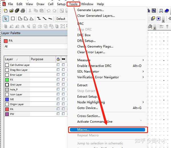Toggle lock checkbox for FX layer
171x148 pixels.
[x=58, y=80]
